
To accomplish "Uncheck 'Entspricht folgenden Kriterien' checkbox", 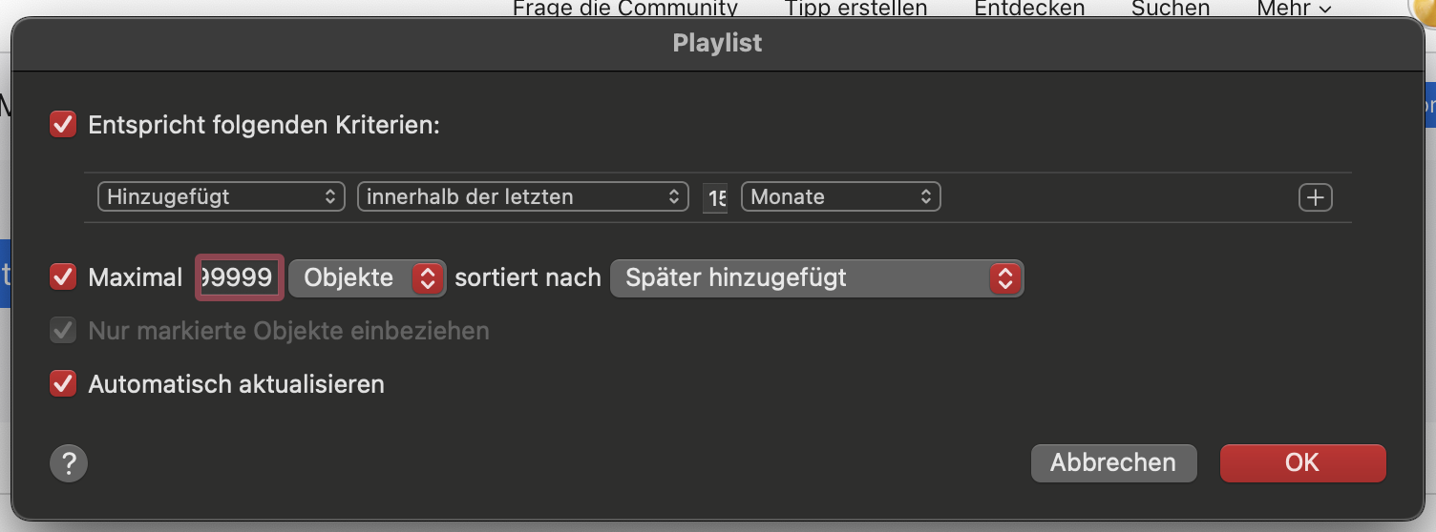I will click(x=63, y=125).
